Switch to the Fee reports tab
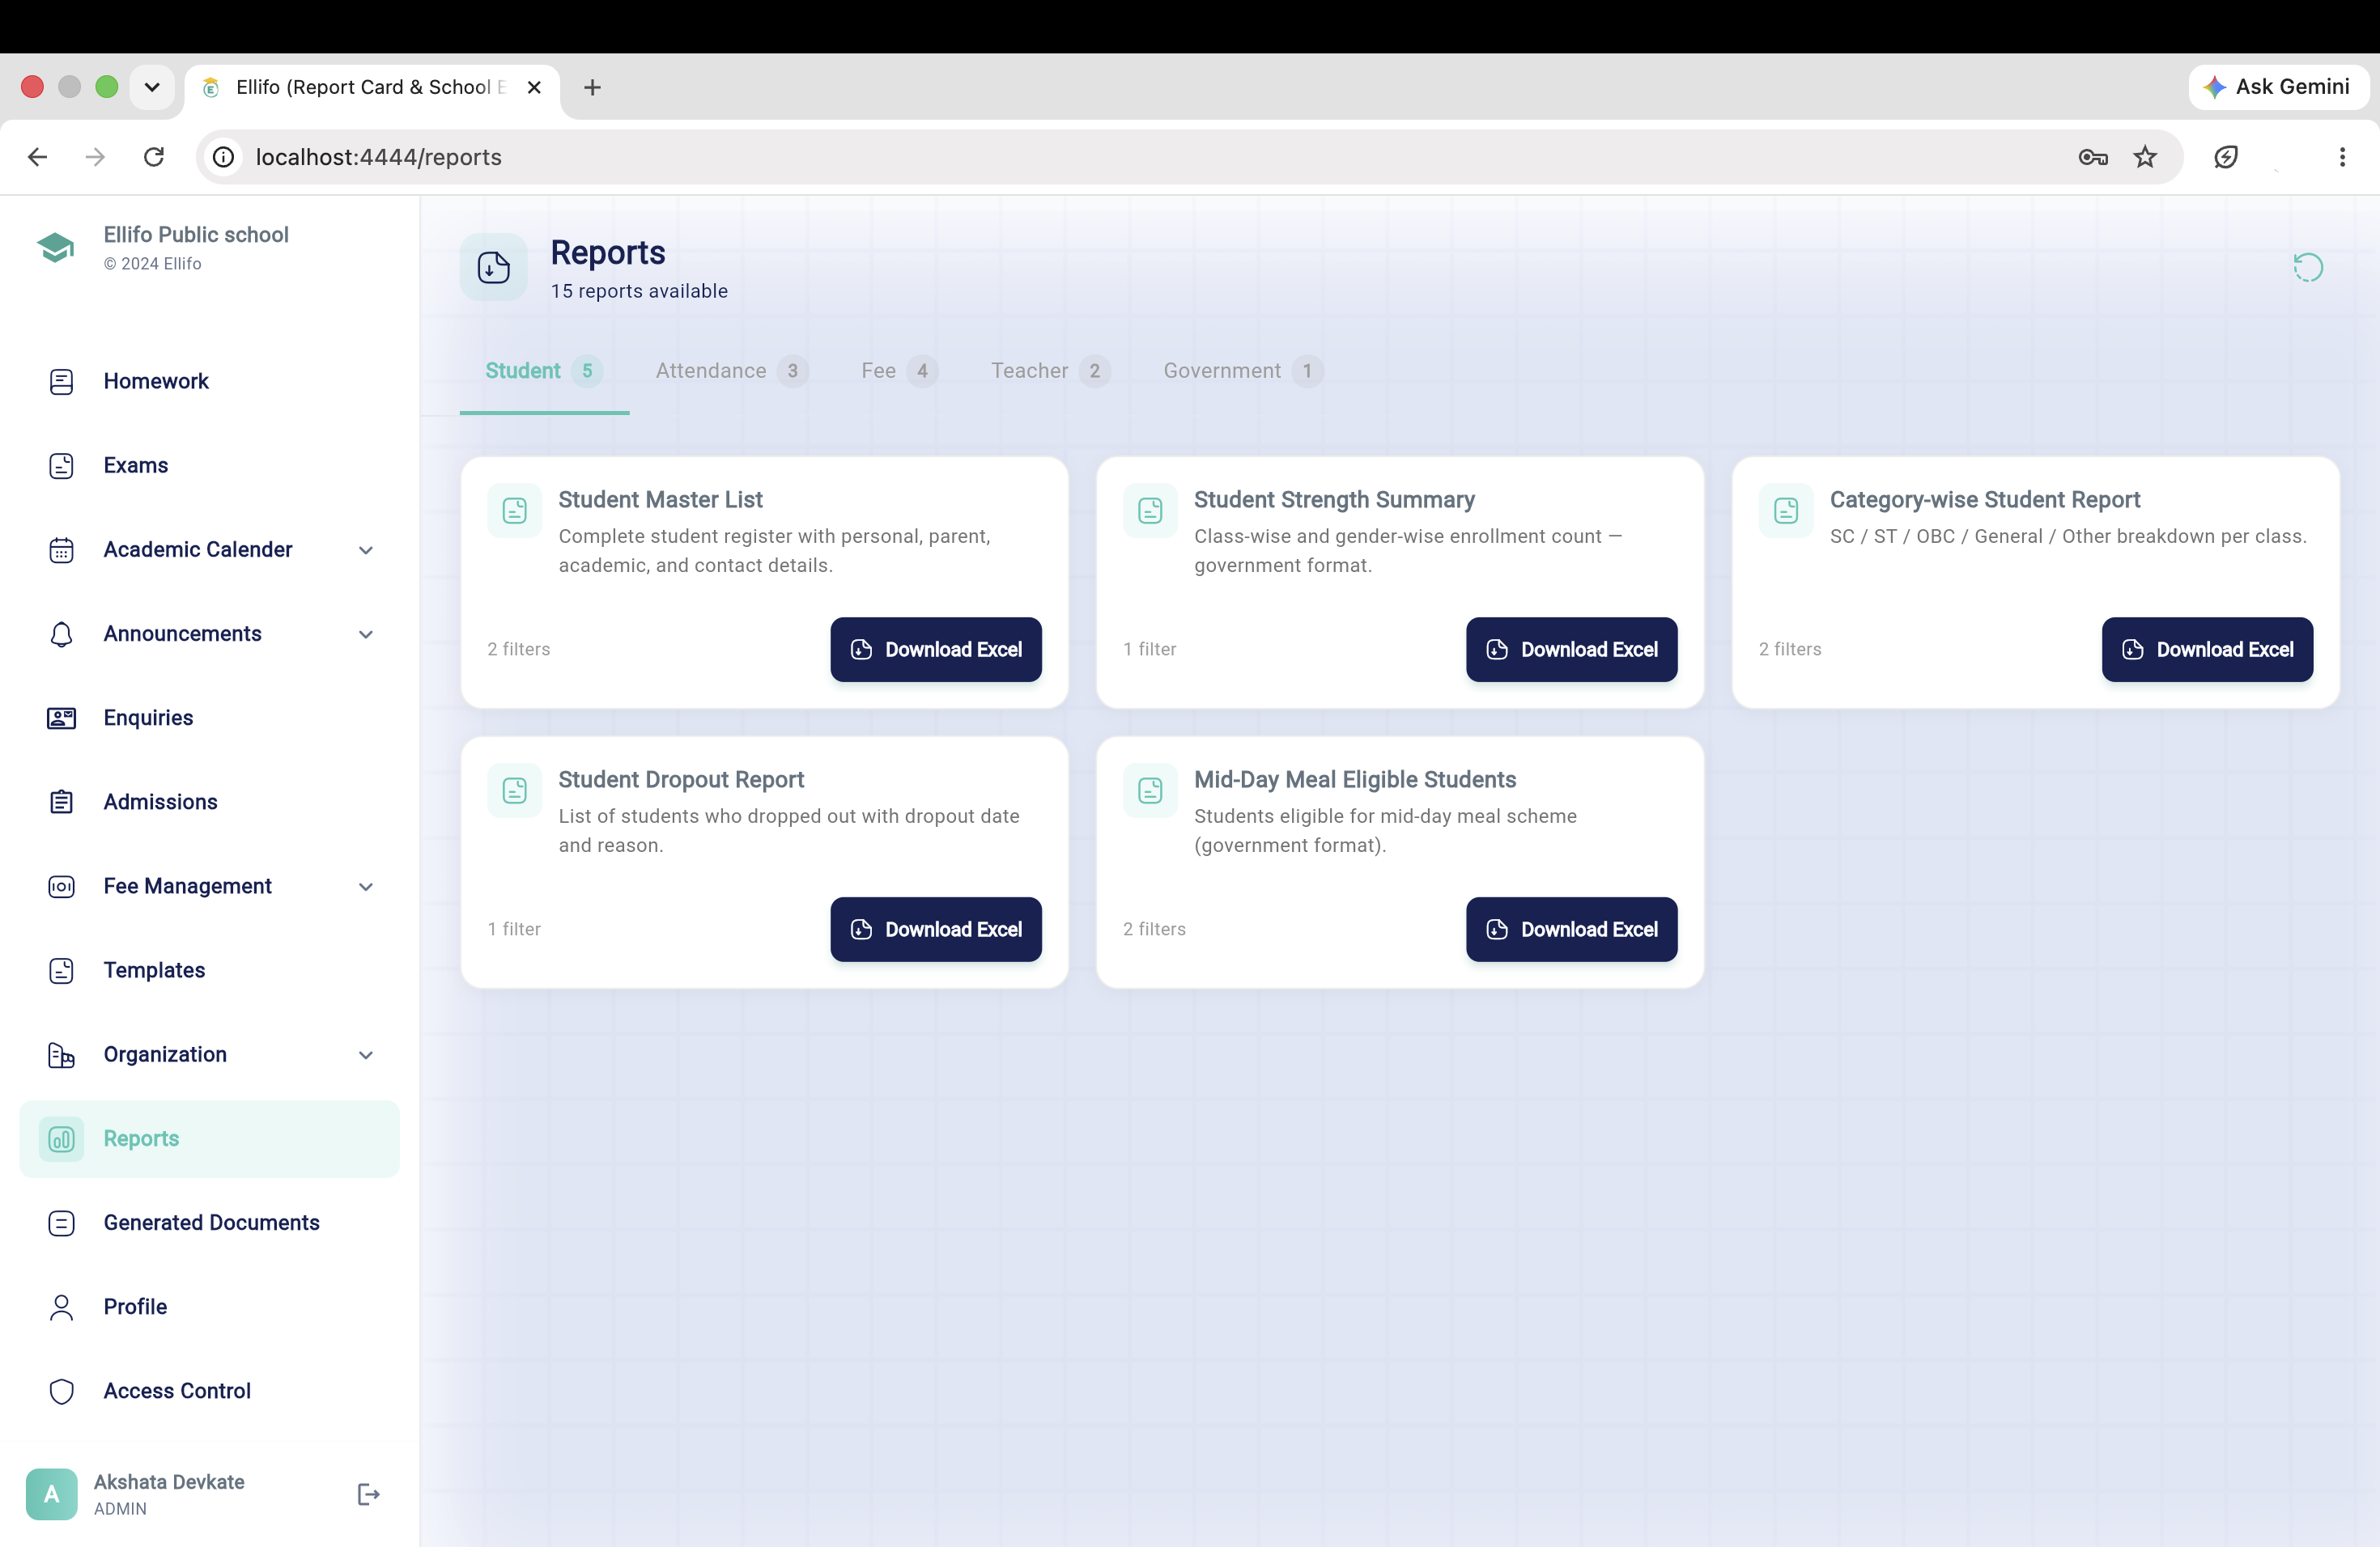The image size is (2380, 1547). point(899,371)
